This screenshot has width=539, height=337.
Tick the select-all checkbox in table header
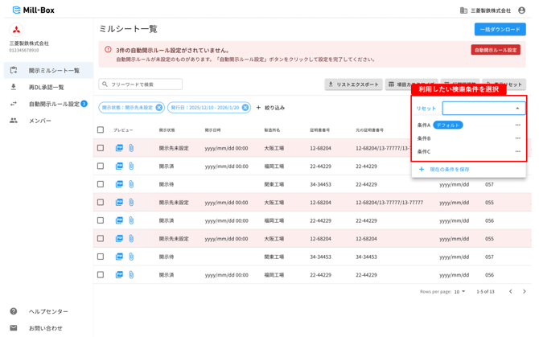101,129
